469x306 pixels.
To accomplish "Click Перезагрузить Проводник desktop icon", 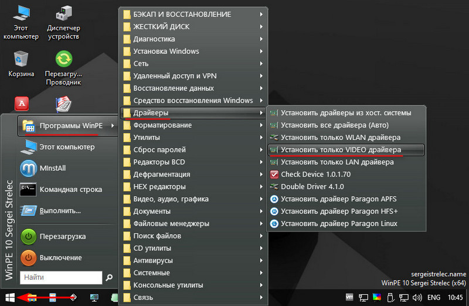I will [x=63, y=68].
